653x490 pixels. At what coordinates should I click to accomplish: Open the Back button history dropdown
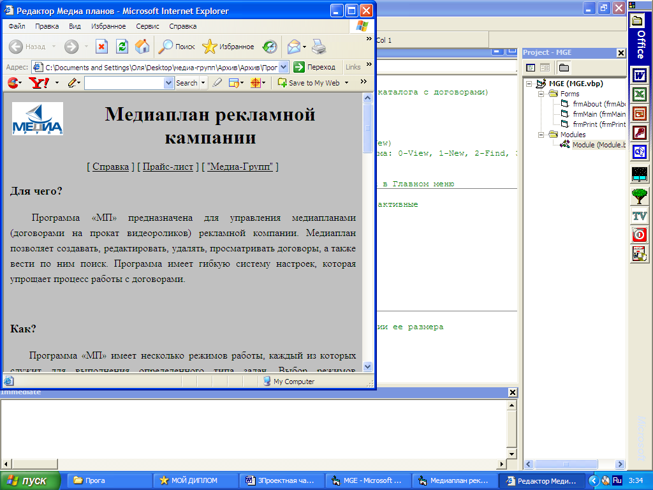point(54,46)
